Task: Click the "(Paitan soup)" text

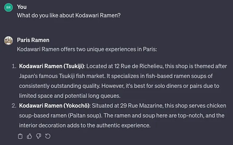Action: pos(85,115)
